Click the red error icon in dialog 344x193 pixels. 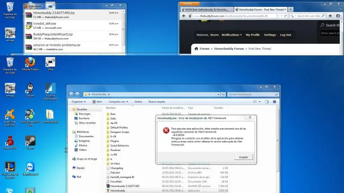point(166,130)
